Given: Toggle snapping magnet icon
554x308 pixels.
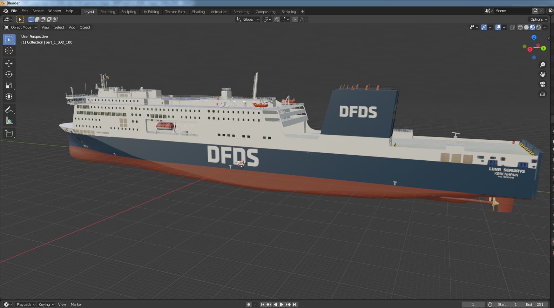Looking at the screenshot, I should (277, 19).
